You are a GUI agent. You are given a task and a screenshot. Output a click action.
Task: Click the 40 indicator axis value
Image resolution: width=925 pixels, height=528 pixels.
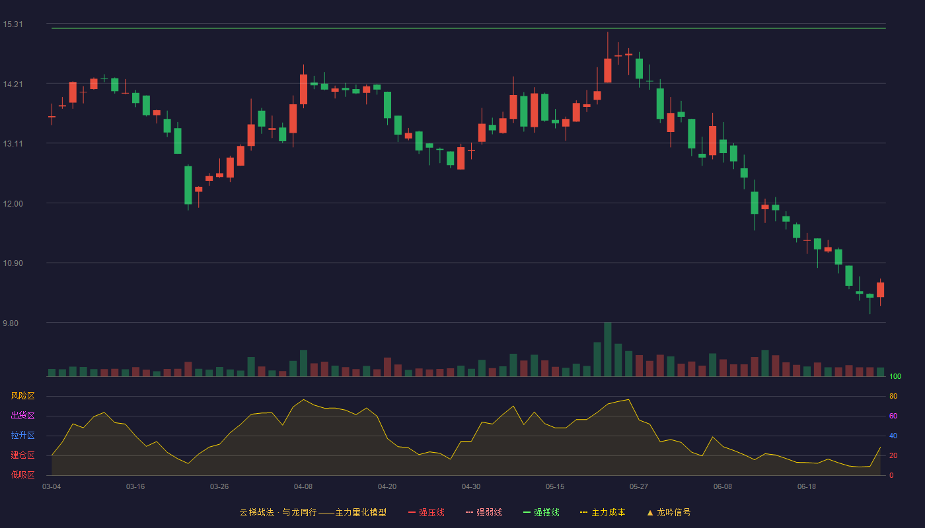[x=893, y=436]
